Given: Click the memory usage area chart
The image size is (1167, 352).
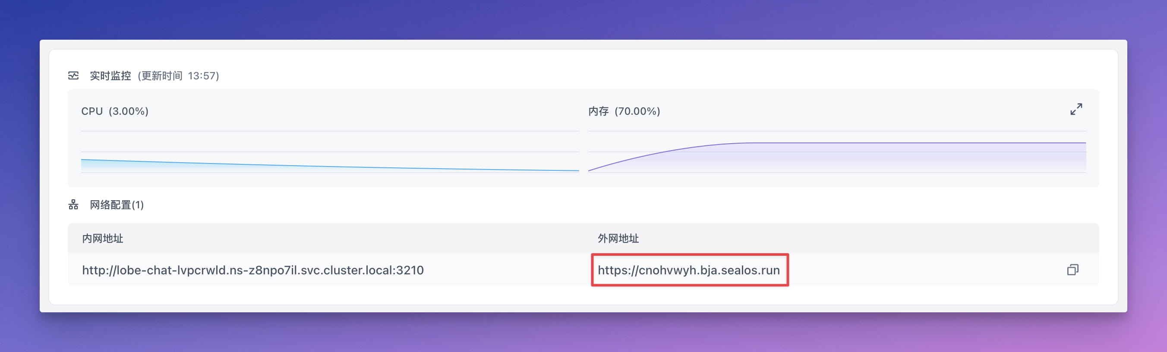Looking at the screenshot, I should [x=837, y=152].
